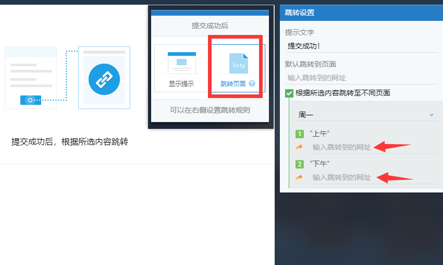The image size is (443, 265).
Task: Click the blue submit toggle in form illustration
Action: pos(31,100)
